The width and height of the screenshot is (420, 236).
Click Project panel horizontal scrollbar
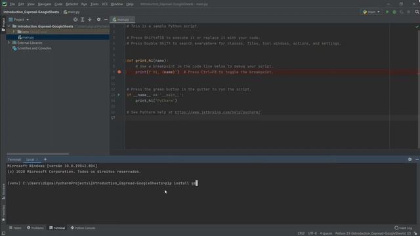pos(38,154)
